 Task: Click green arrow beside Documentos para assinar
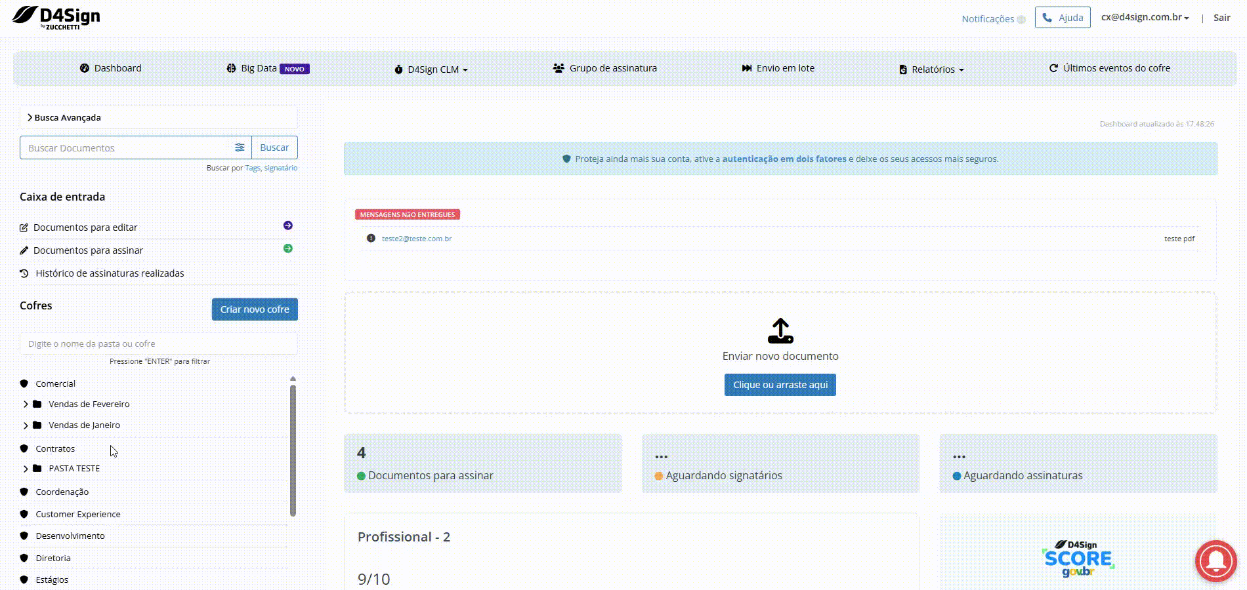click(x=287, y=248)
